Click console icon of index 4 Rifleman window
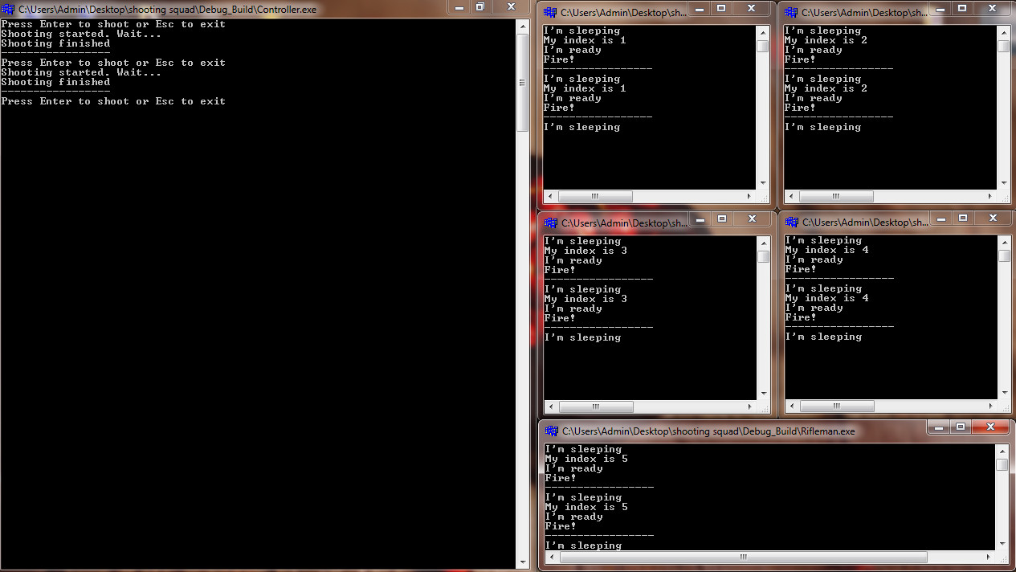The image size is (1016, 572). (x=791, y=223)
